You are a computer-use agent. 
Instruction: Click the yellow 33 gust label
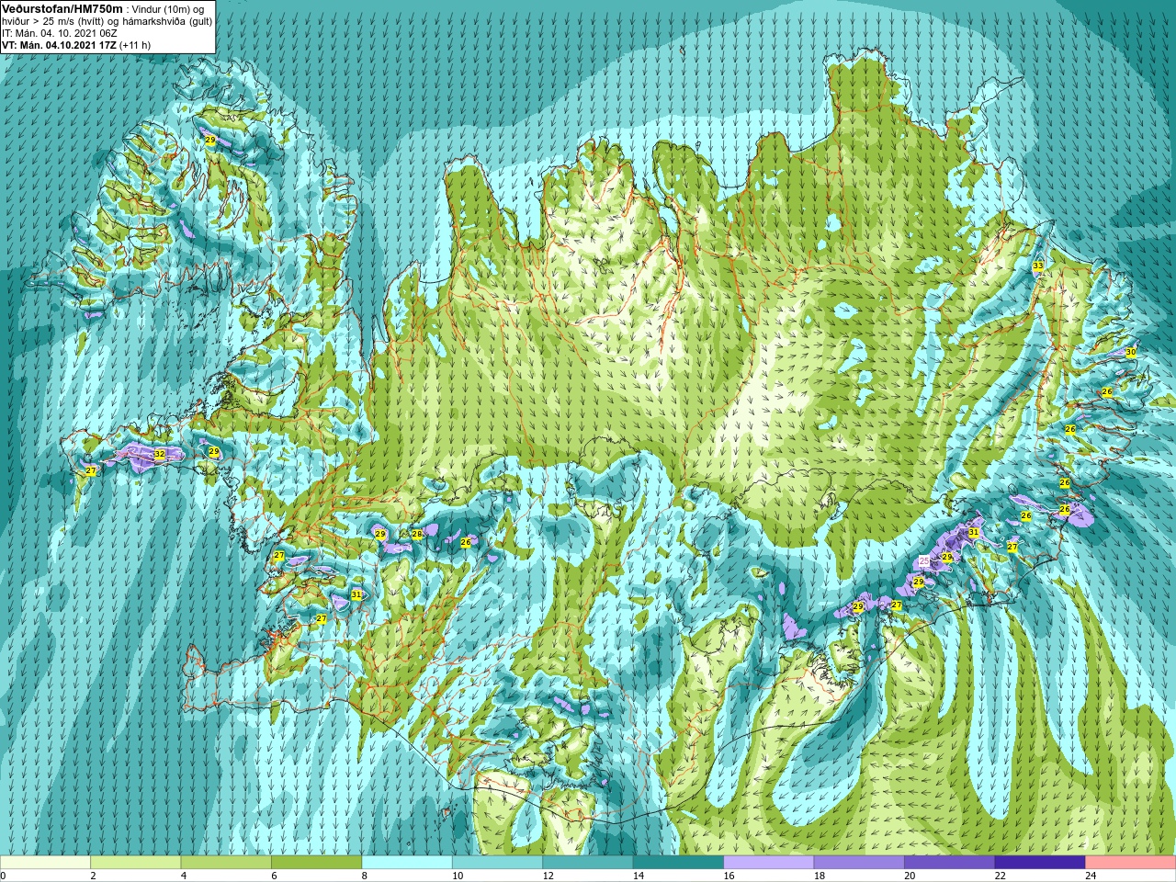point(1037,266)
